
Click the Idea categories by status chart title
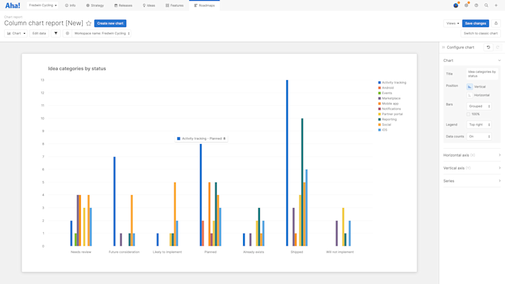tap(77, 69)
